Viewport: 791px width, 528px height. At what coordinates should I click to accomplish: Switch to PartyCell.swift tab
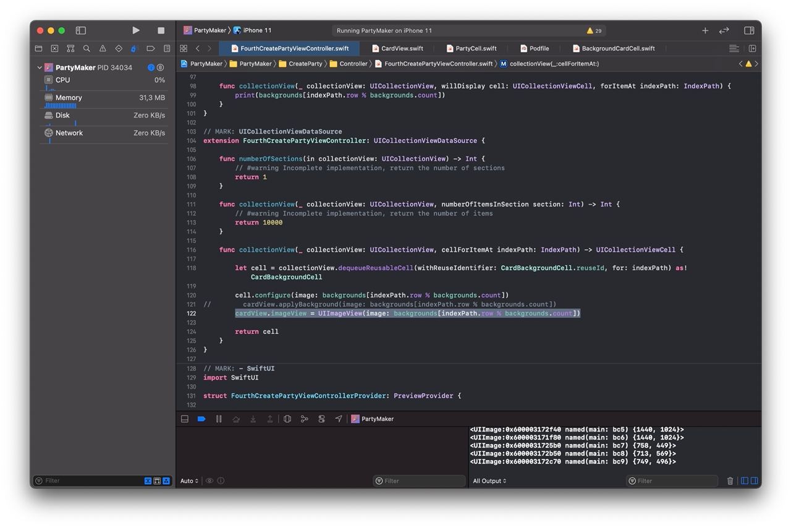pos(472,48)
